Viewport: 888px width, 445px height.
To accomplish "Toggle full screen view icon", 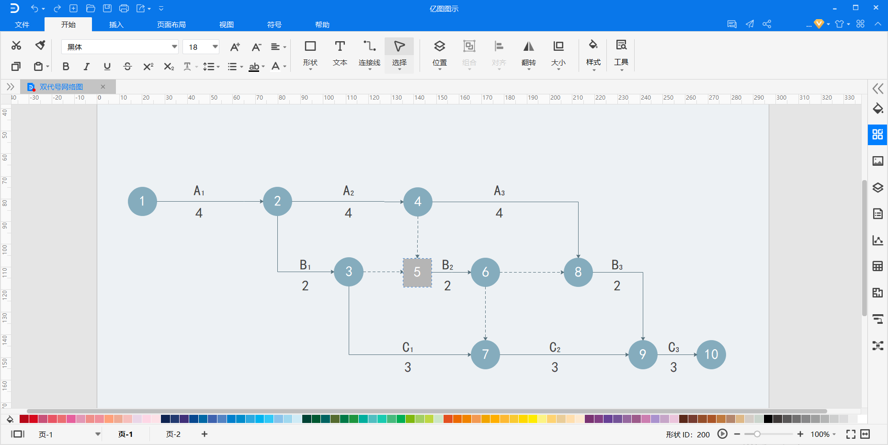I will (851, 434).
